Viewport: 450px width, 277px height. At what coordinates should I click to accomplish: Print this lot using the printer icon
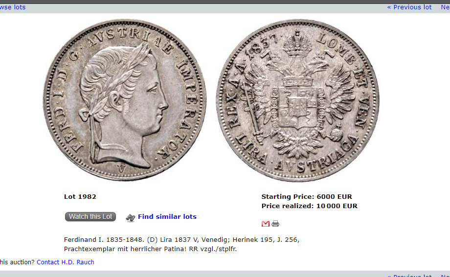coord(275,224)
